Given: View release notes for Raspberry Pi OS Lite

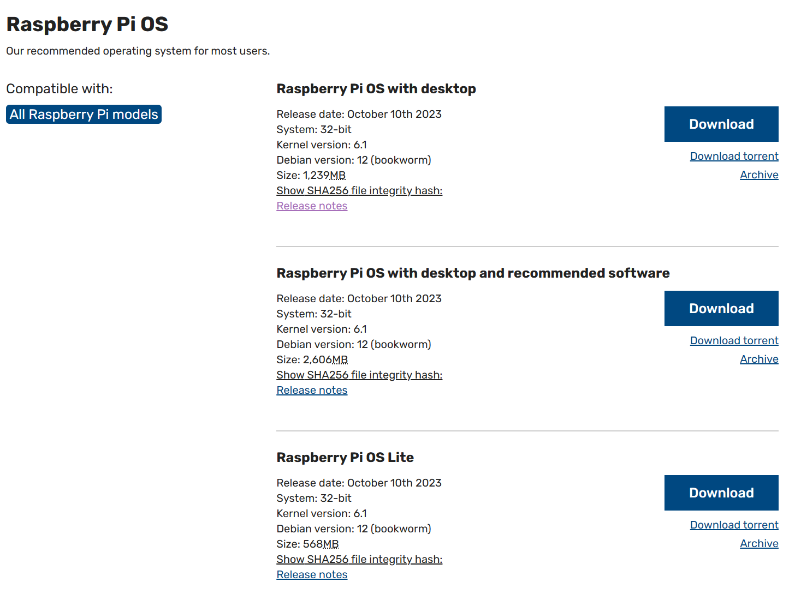Looking at the screenshot, I should click(x=311, y=574).
